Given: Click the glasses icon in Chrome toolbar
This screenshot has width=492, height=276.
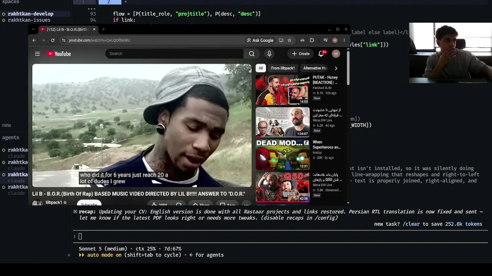Looking at the screenshot, I should tap(303, 40).
